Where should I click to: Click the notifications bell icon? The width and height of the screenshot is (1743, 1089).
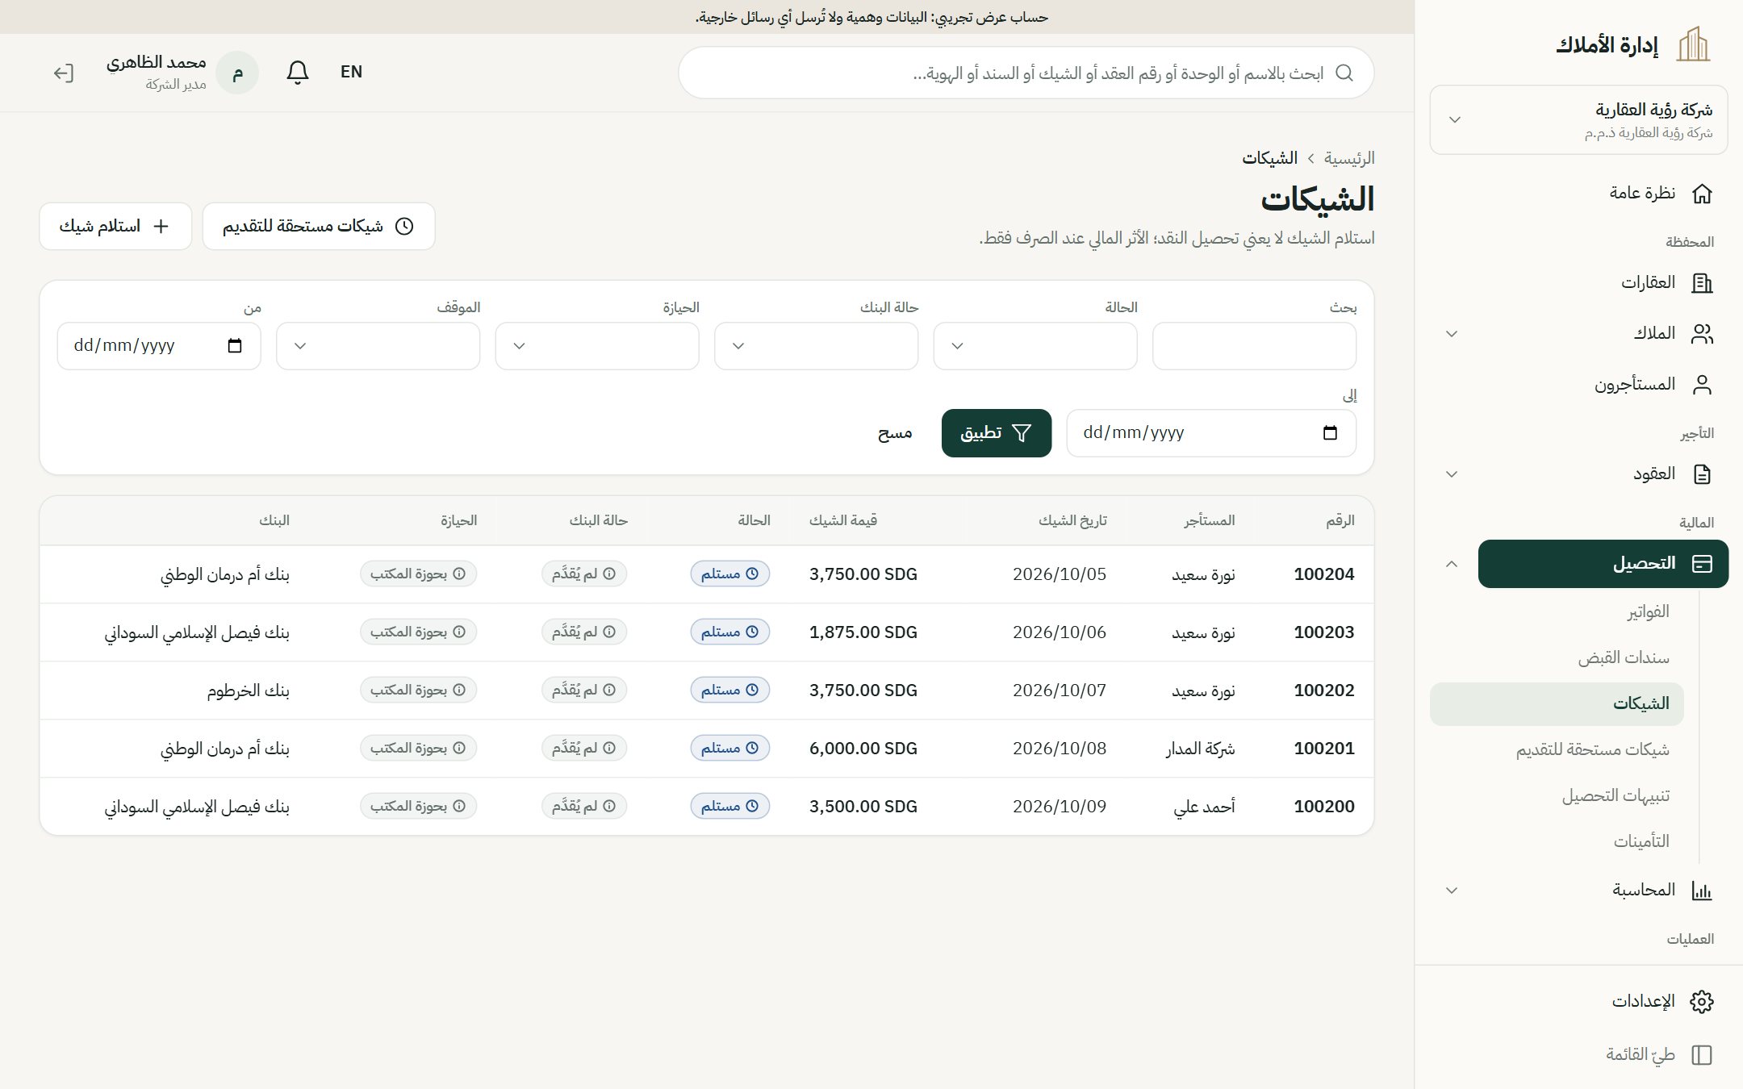click(x=298, y=73)
